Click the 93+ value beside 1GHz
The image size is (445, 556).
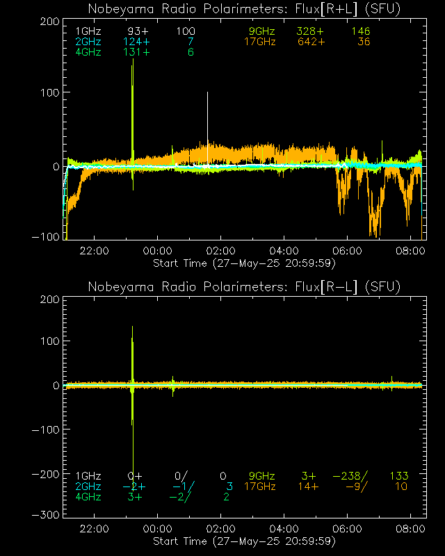tap(138, 31)
